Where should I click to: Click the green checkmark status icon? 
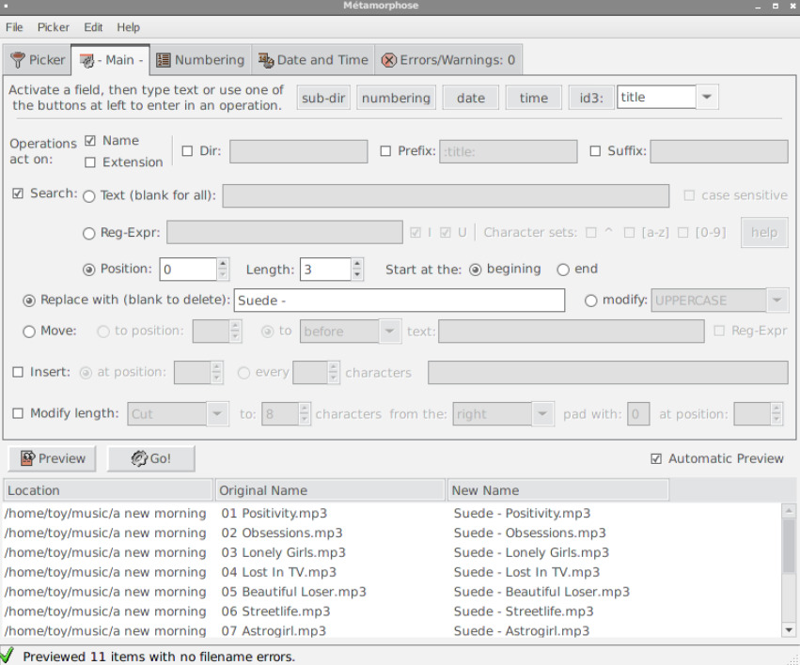tap(8, 656)
